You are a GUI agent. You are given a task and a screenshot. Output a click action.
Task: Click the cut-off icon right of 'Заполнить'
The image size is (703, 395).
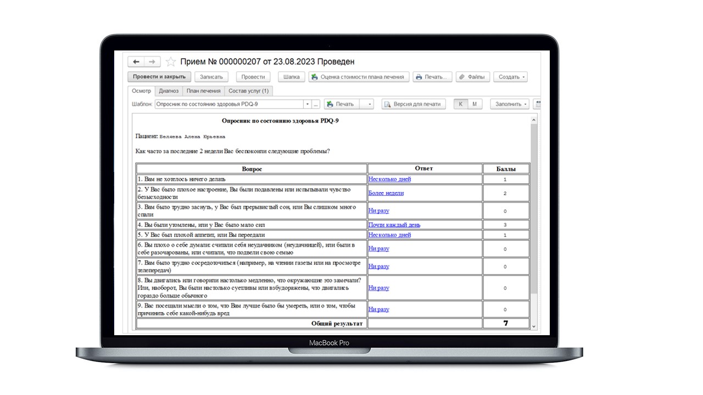(537, 104)
